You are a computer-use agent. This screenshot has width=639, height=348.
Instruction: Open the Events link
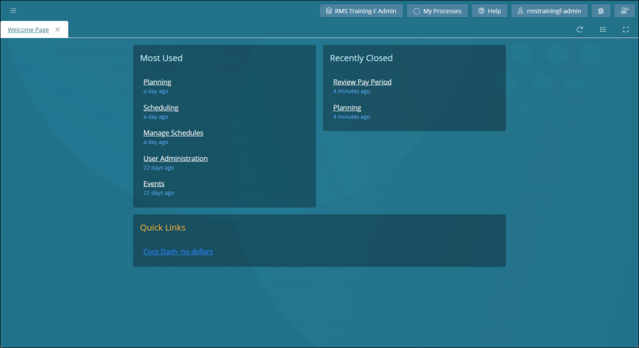tap(154, 183)
